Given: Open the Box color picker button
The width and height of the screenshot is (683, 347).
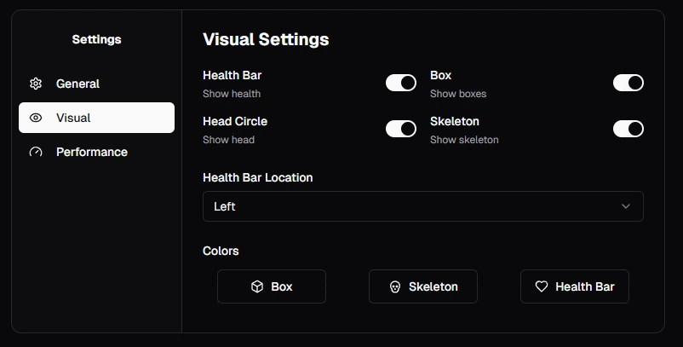Looking at the screenshot, I should coord(272,286).
